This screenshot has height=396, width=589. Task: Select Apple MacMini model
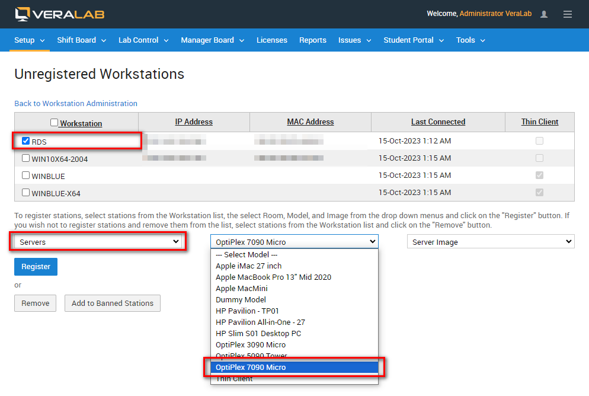pyautogui.click(x=294, y=289)
